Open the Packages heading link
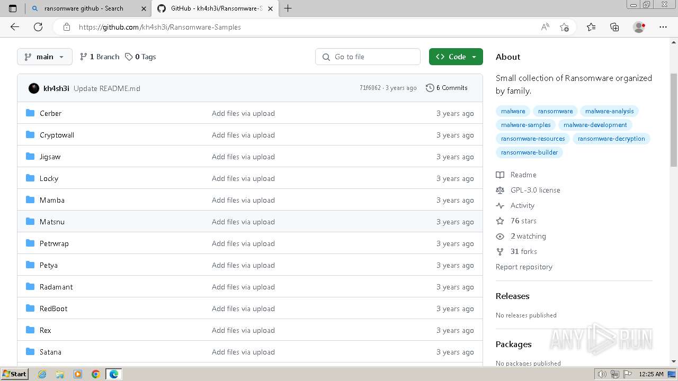Viewport: 678px width, 381px height. 513,344
